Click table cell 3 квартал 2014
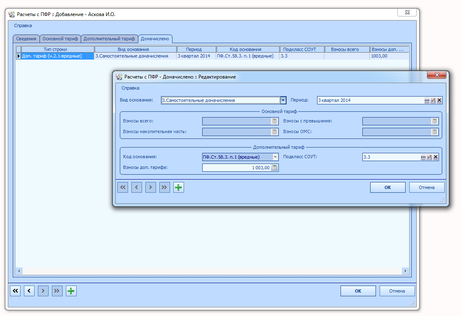 click(x=196, y=56)
